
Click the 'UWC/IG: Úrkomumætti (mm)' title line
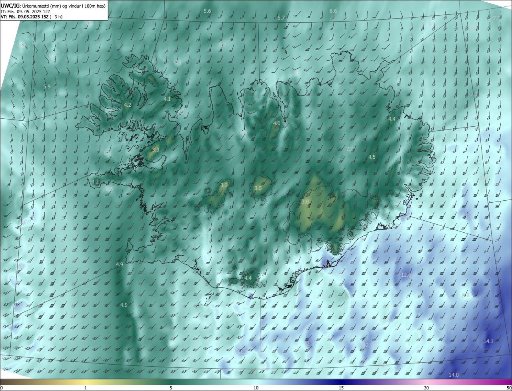[x=53, y=6]
